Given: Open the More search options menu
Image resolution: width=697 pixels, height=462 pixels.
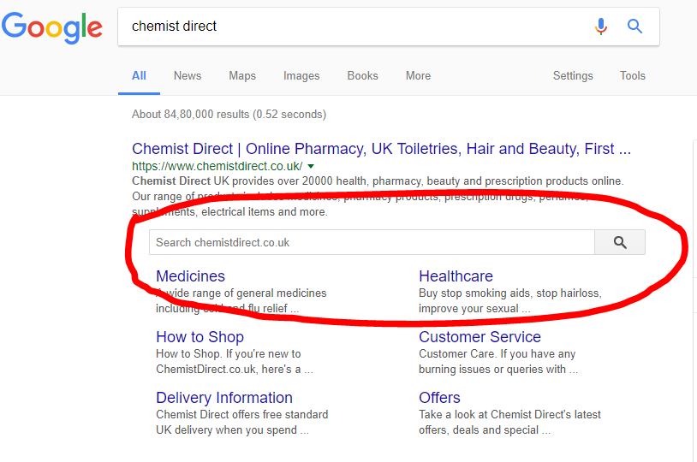Looking at the screenshot, I should (418, 75).
